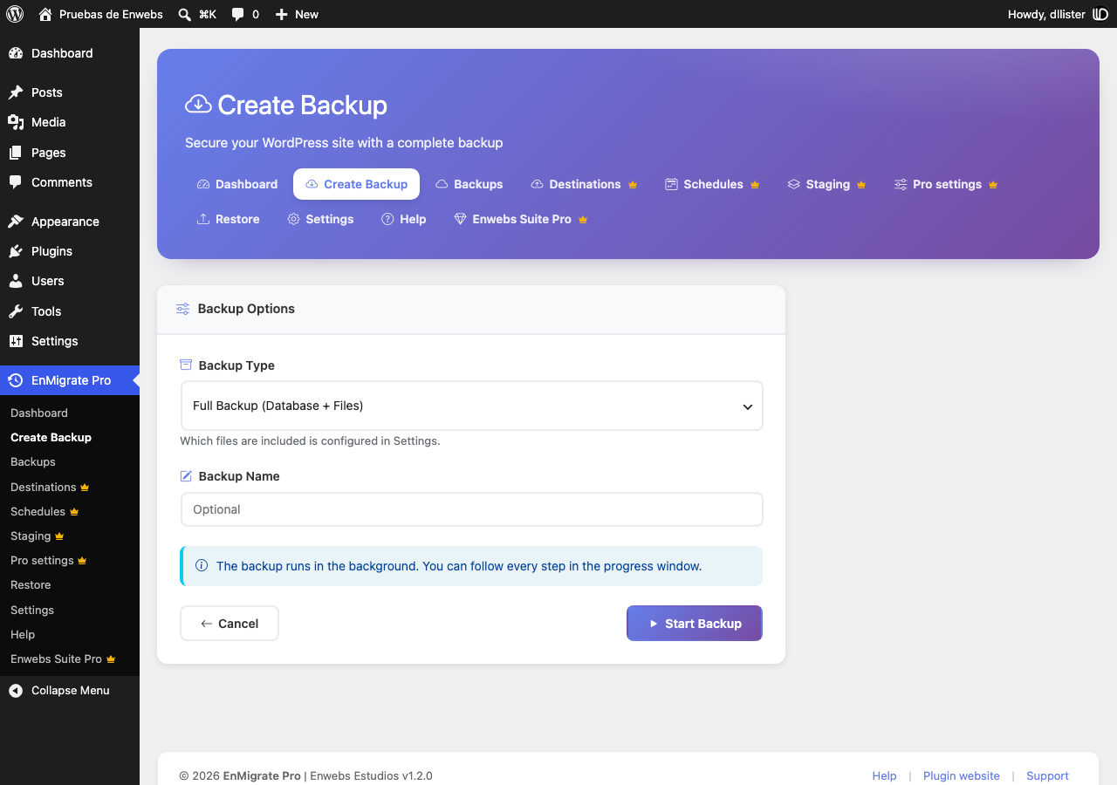The height and width of the screenshot is (785, 1117).
Task: Open Users in the admin sidebar
Action: click(70, 281)
